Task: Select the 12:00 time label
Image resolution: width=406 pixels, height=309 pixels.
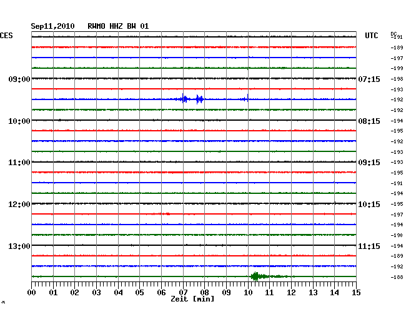Action: coord(19,205)
